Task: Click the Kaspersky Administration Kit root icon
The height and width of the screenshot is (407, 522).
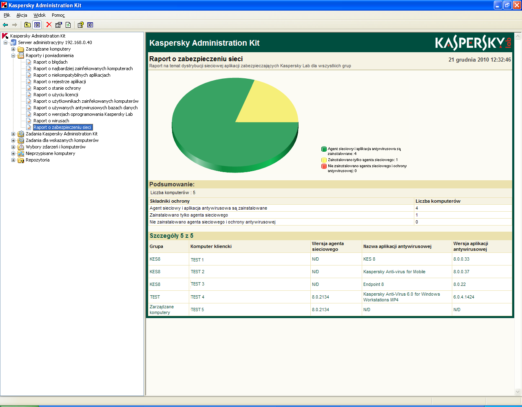Action: coord(5,36)
